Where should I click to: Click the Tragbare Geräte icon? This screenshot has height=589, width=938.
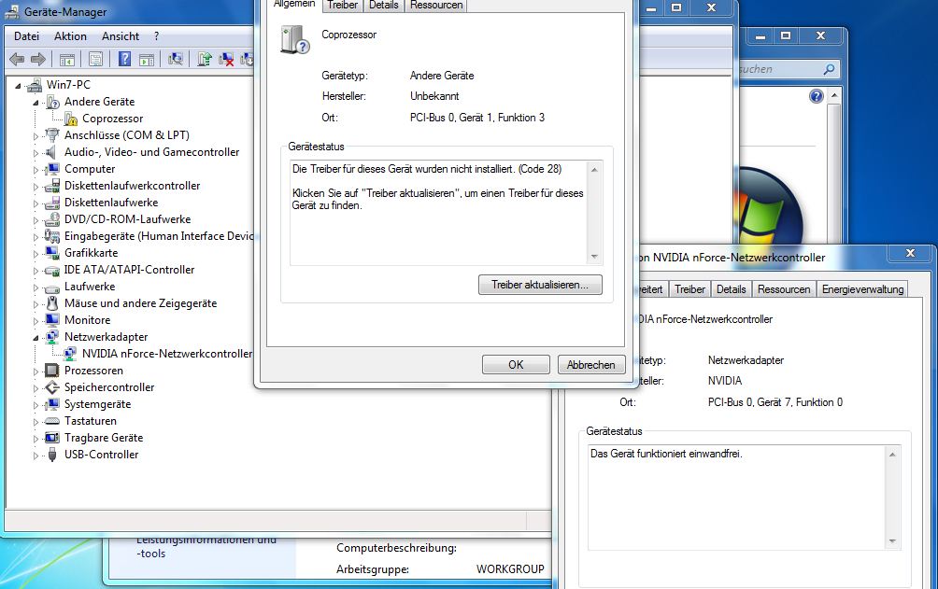[x=52, y=438]
